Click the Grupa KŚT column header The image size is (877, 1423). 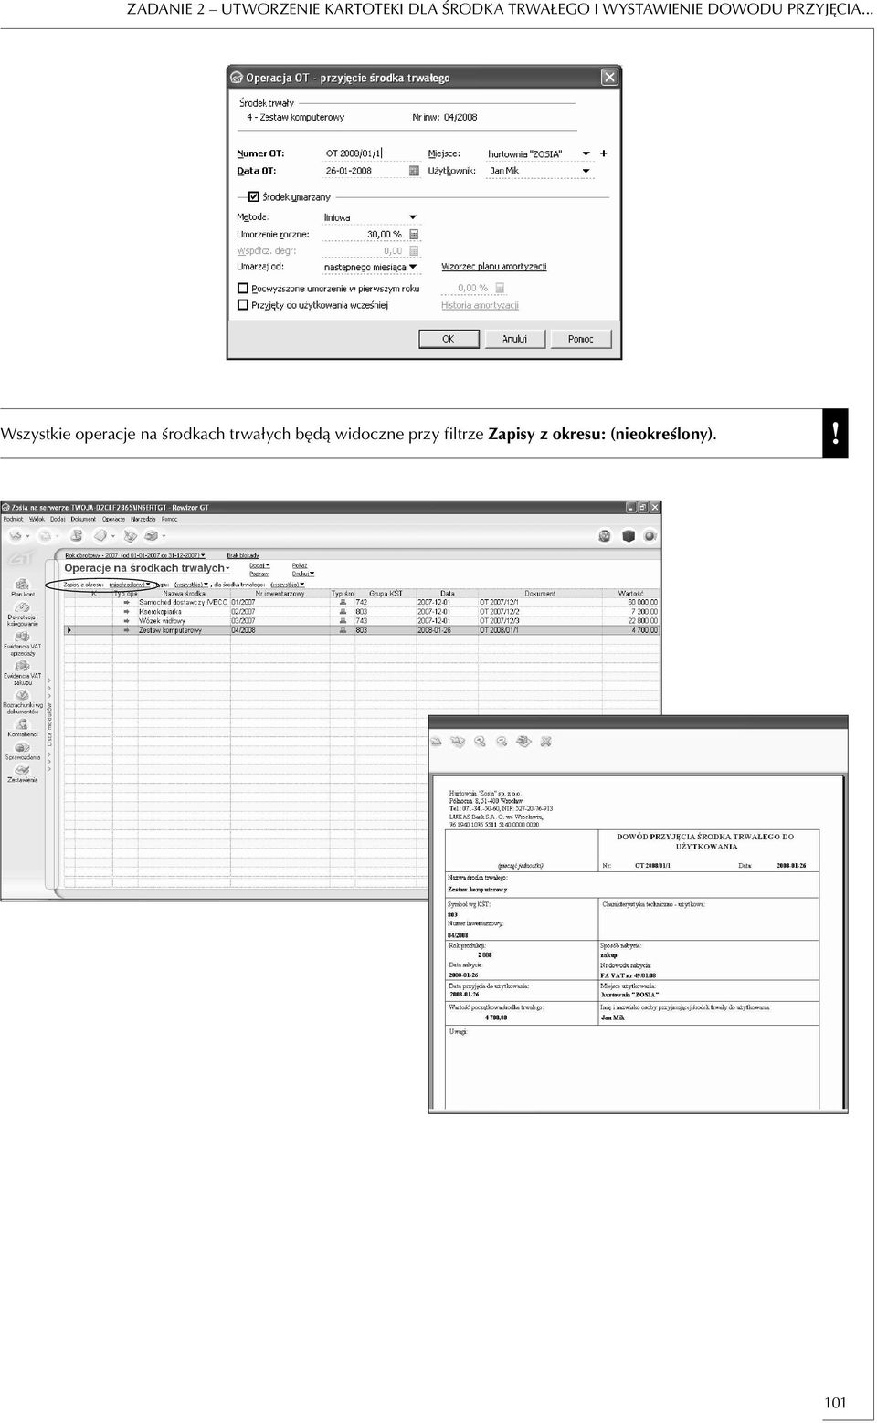(386, 594)
